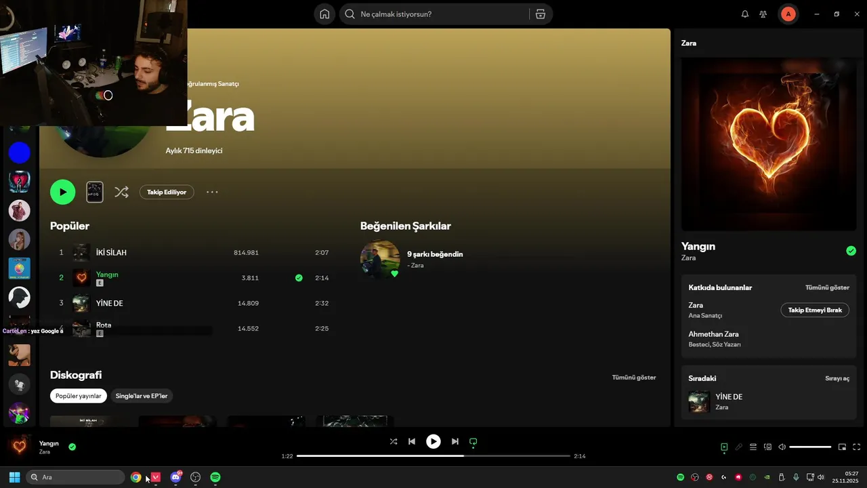Enter full screen via playbar icon

click(856, 447)
